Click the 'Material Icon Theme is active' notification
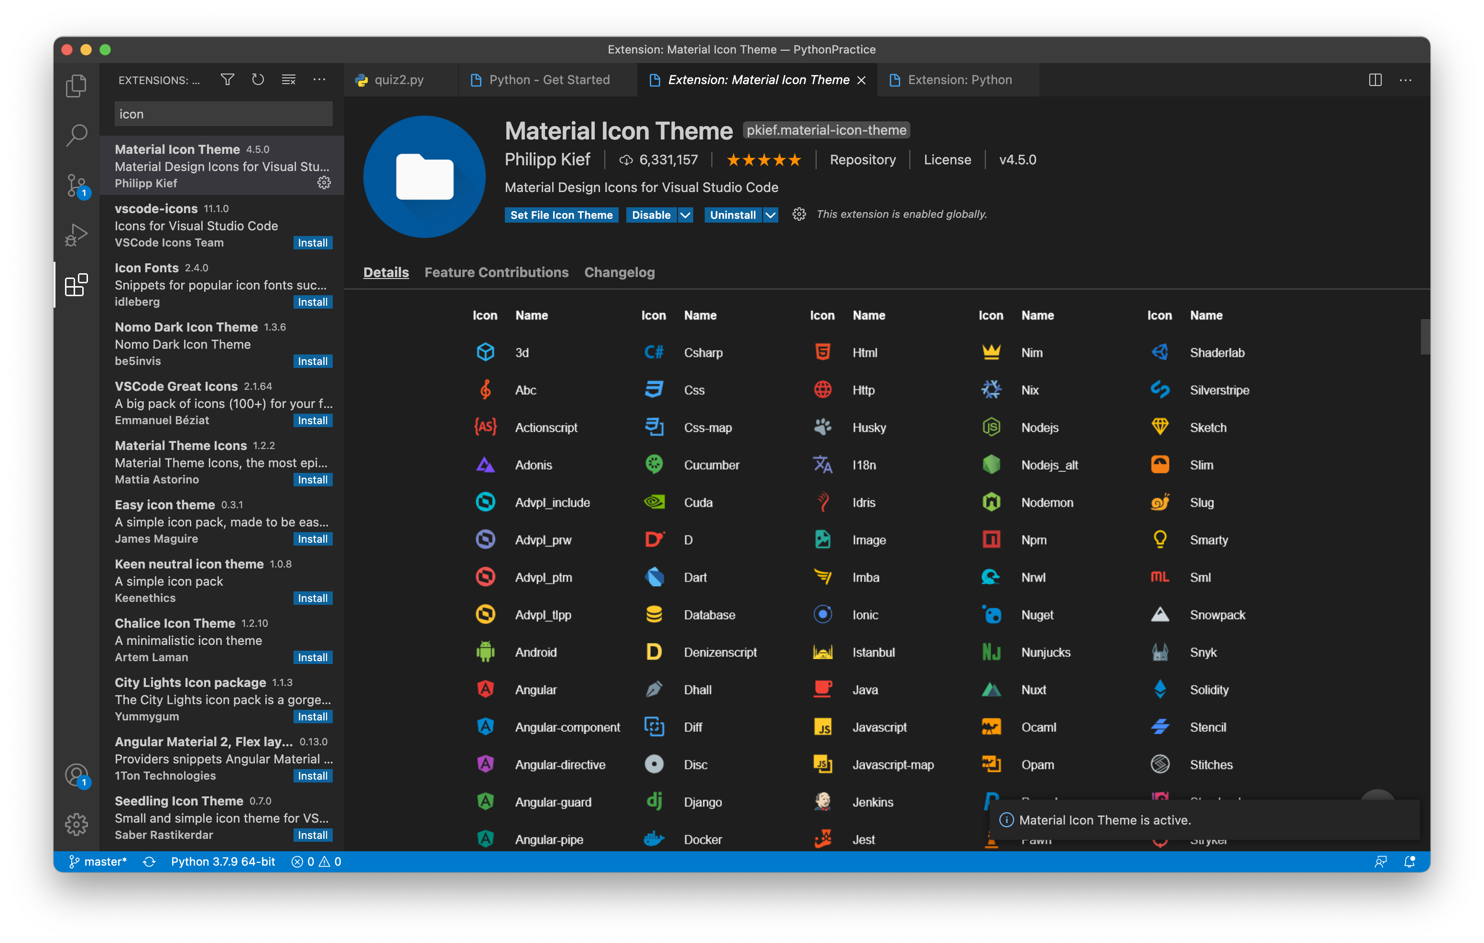 (1205, 820)
